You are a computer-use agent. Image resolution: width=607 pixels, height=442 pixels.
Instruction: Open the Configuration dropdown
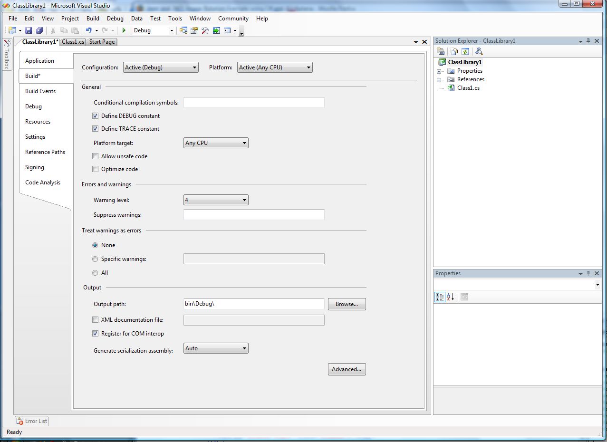tap(161, 67)
